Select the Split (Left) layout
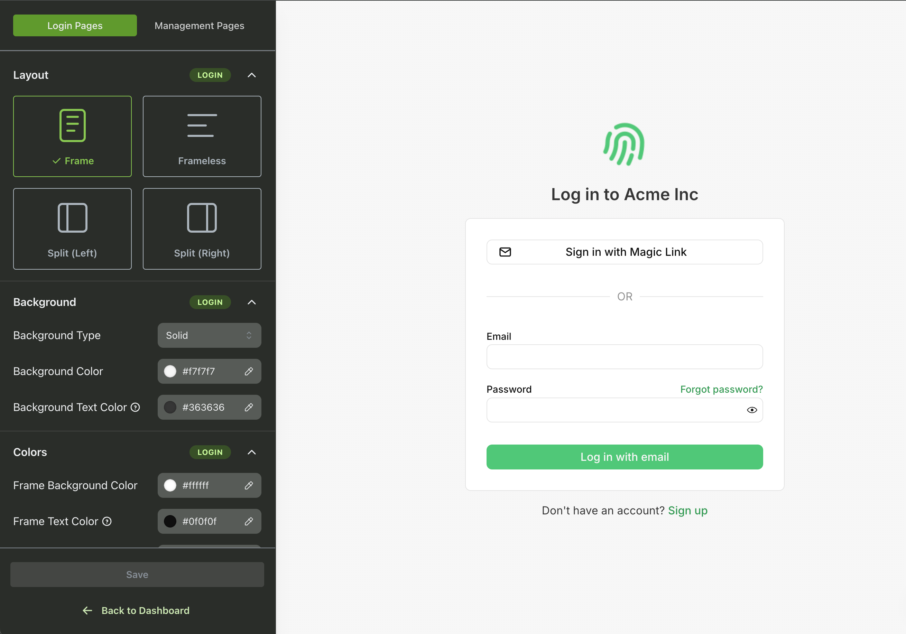 (x=72, y=229)
